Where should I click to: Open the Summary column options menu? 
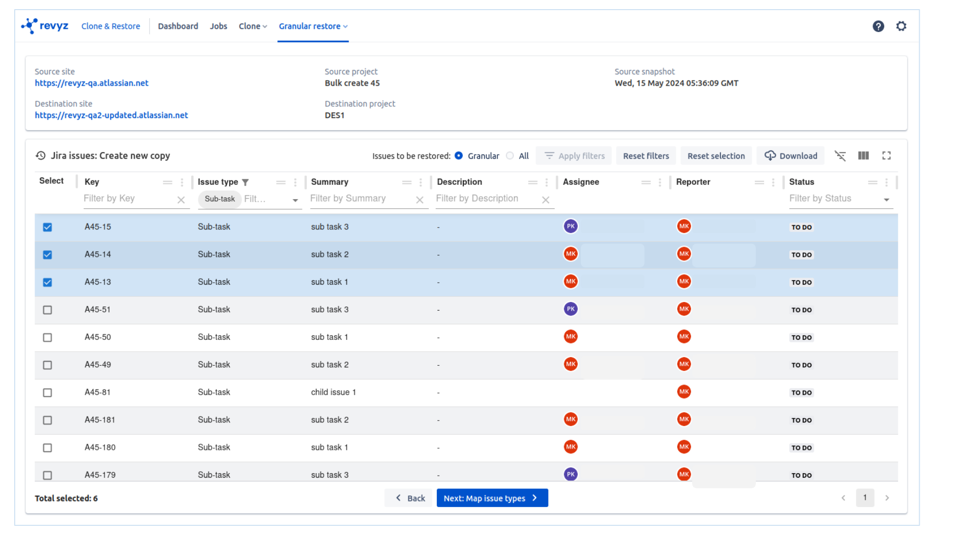coord(421,182)
